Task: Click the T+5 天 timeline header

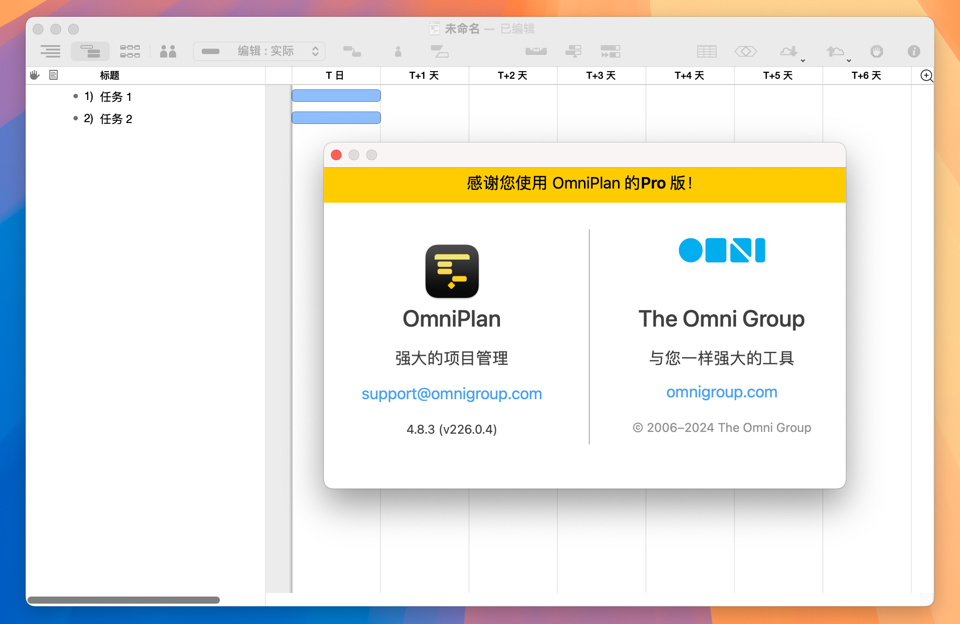Action: [x=778, y=75]
